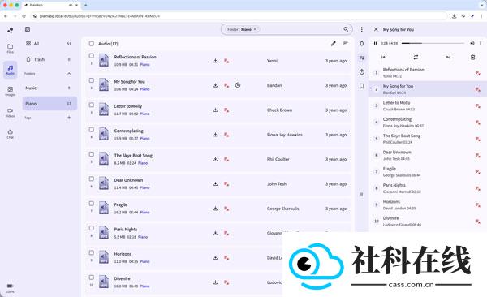Screen dimensions: 487x297
Task: Remove Paris Nights from playlist in list
Action: 226,234
